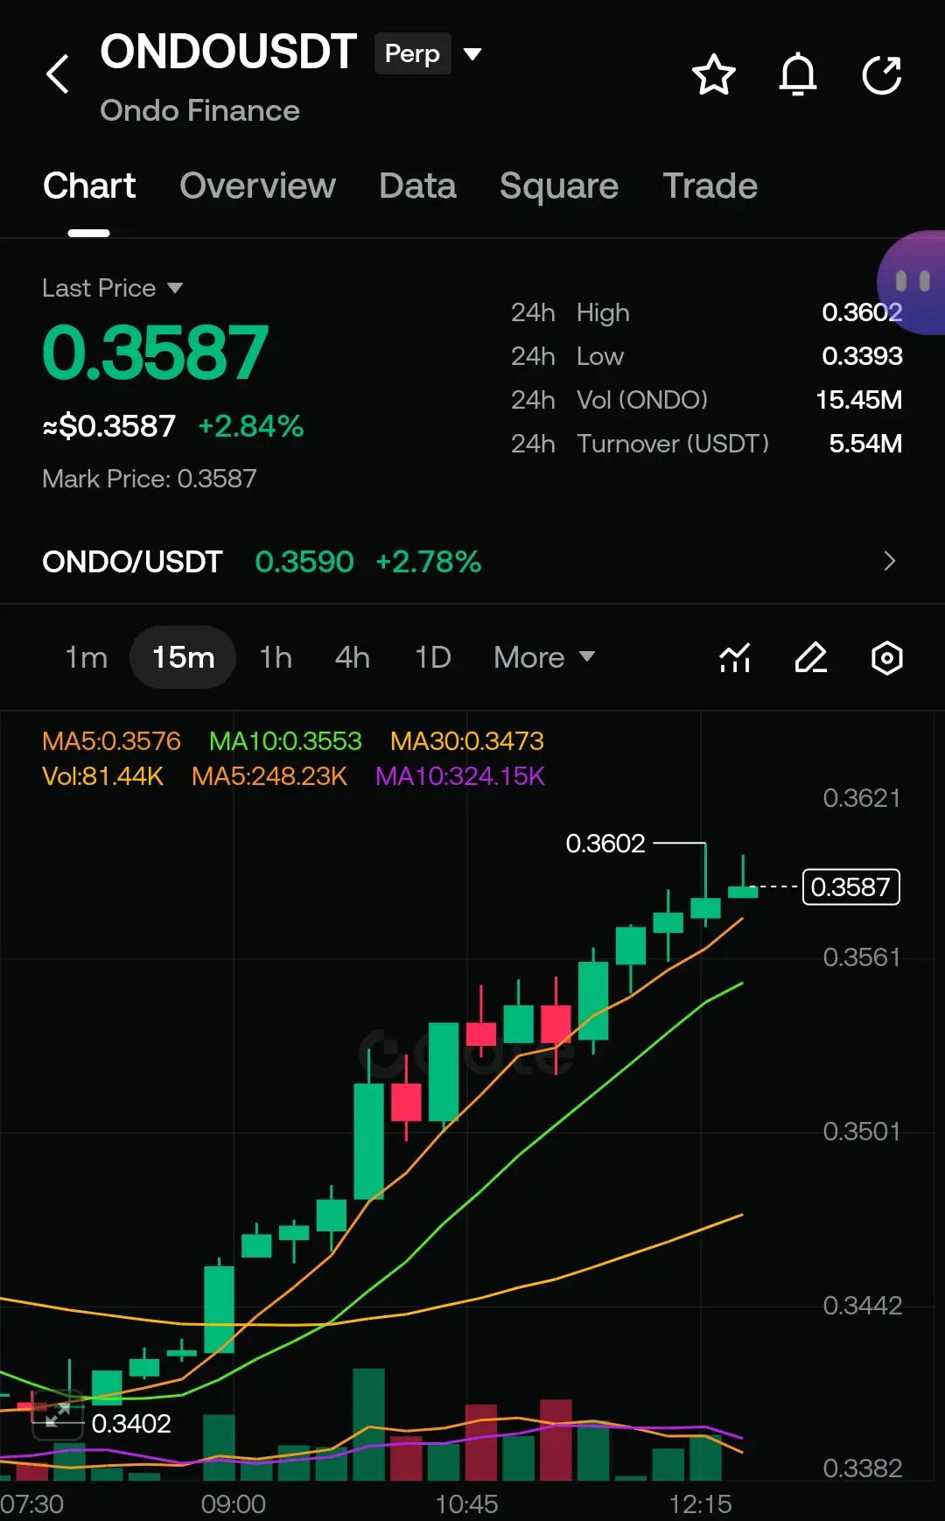Viewport: 945px width, 1521px height.
Task: Expand the Last Price selector
Action: click(112, 288)
